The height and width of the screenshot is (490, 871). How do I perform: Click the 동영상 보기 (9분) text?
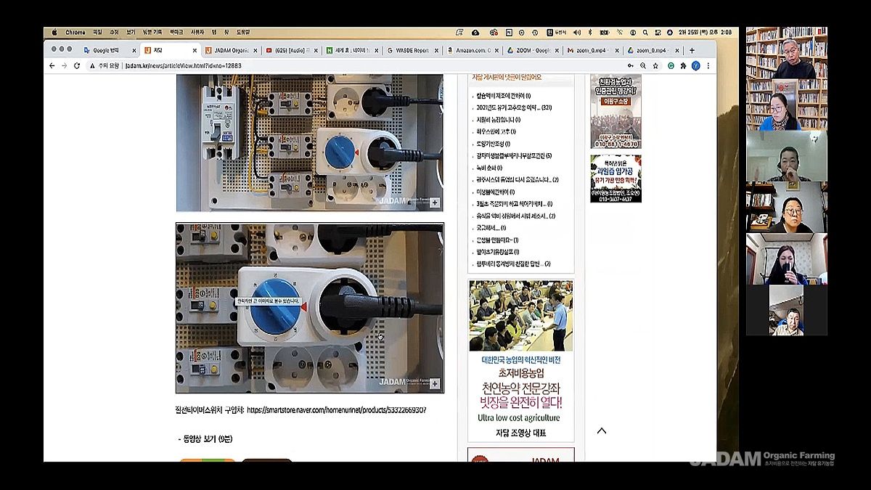(x=205, y=439)
